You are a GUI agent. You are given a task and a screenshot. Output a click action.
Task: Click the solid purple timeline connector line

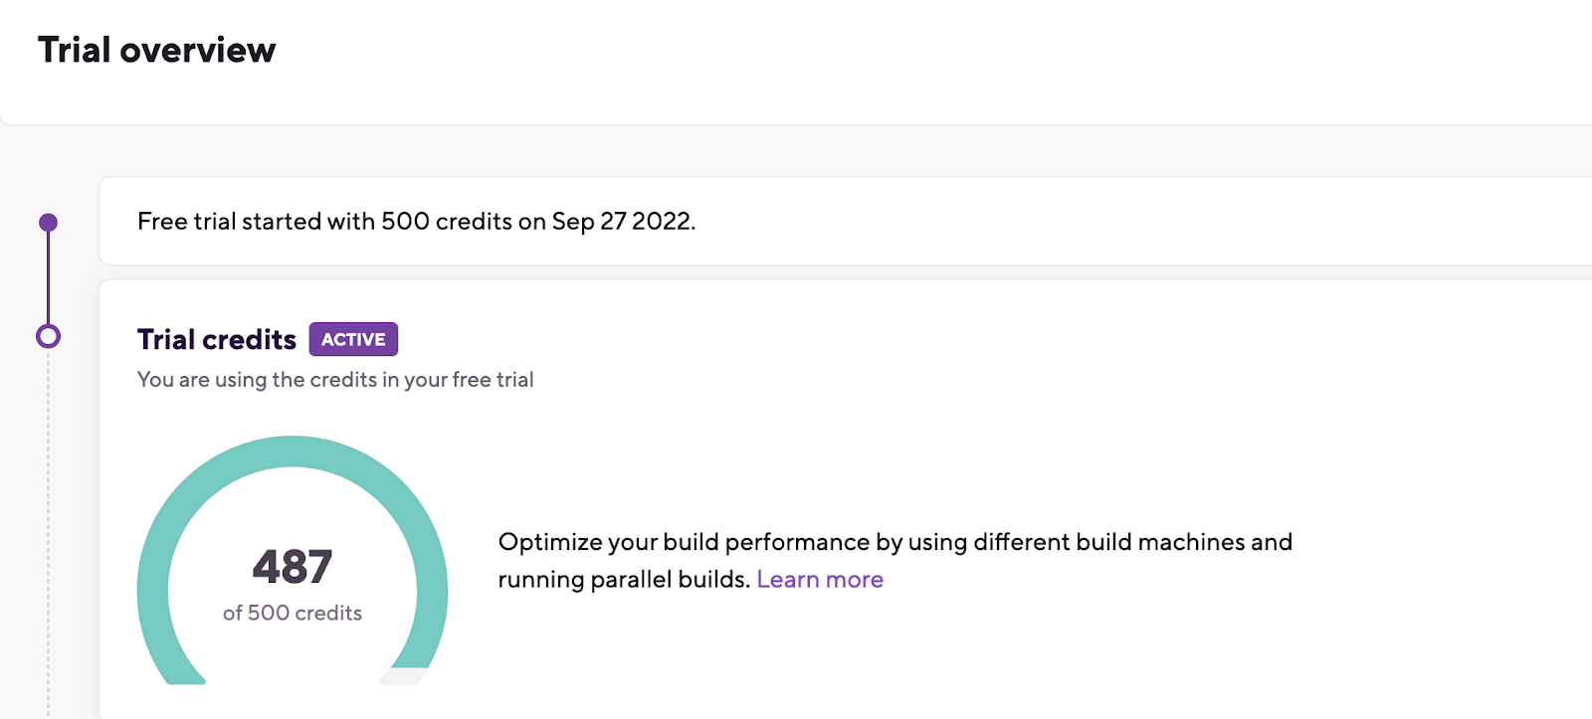48,278
